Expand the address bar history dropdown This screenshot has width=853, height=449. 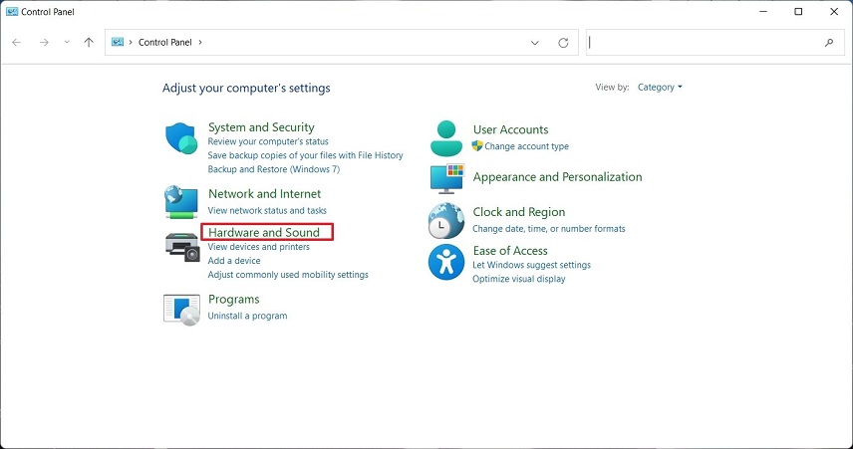tap(535, 43)
